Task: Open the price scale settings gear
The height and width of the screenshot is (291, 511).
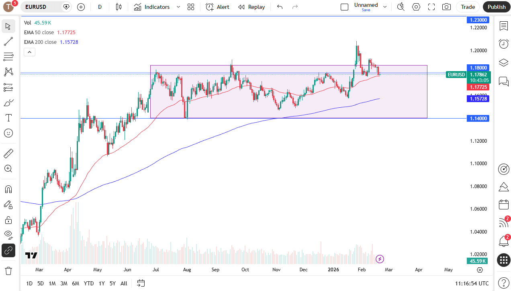Action: click(480, 270)
